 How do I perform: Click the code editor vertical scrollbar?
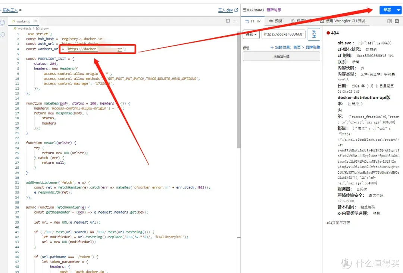point(238,90)
